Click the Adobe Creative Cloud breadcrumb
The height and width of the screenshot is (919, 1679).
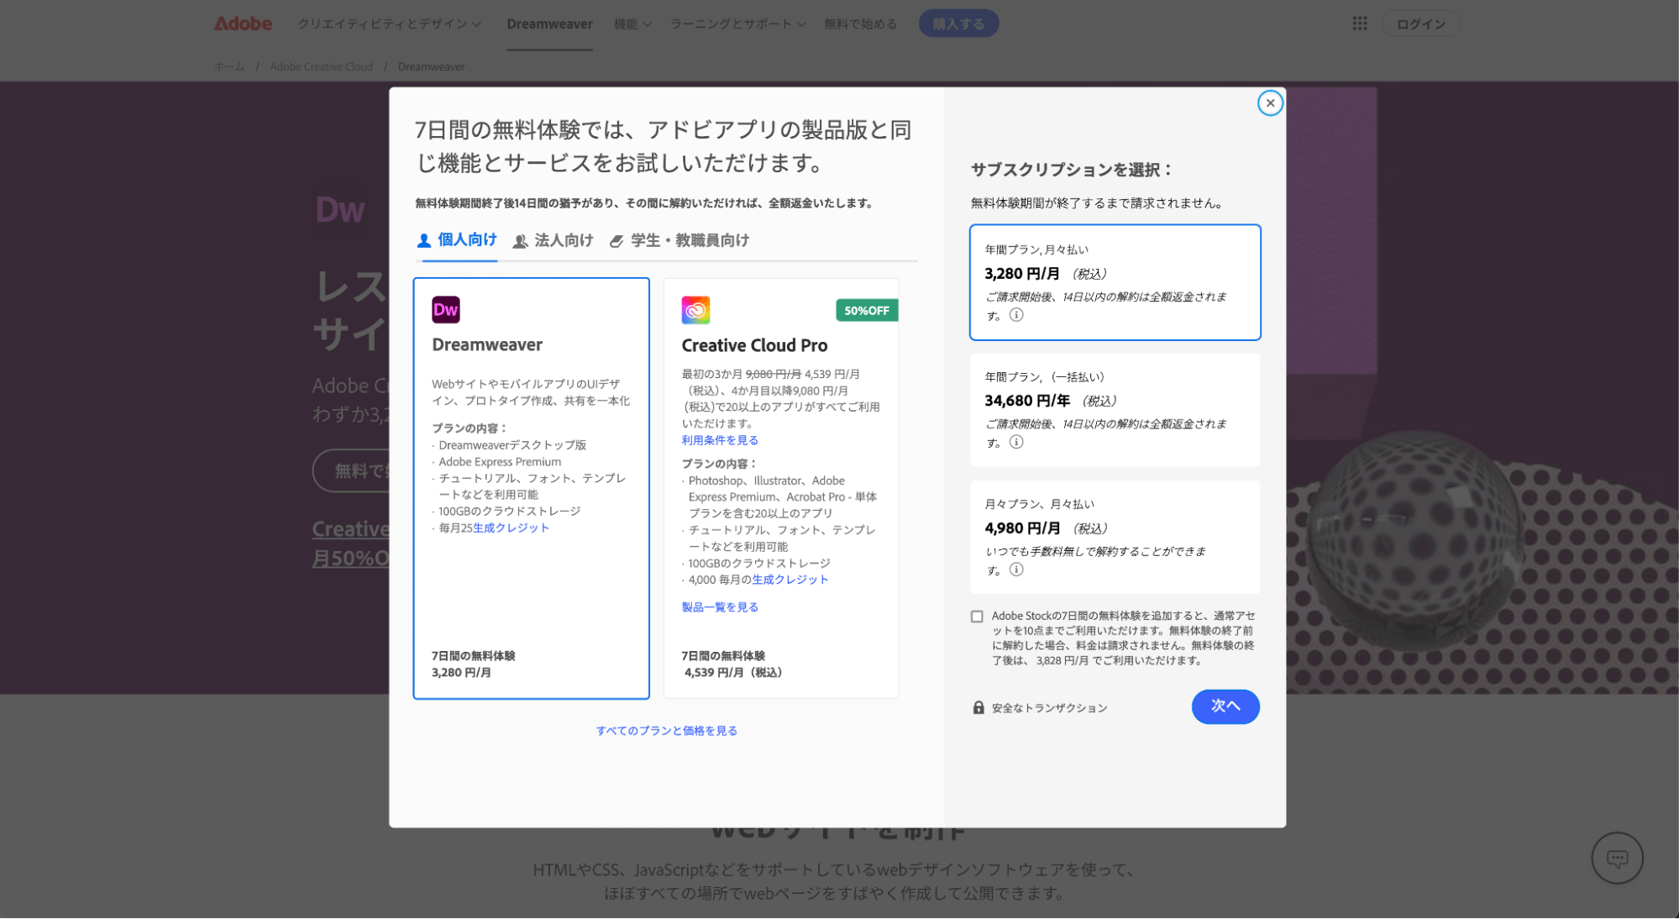tap(322, 66)
